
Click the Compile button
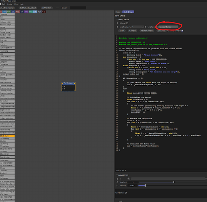pyautogui.click(x=133, y=31)
